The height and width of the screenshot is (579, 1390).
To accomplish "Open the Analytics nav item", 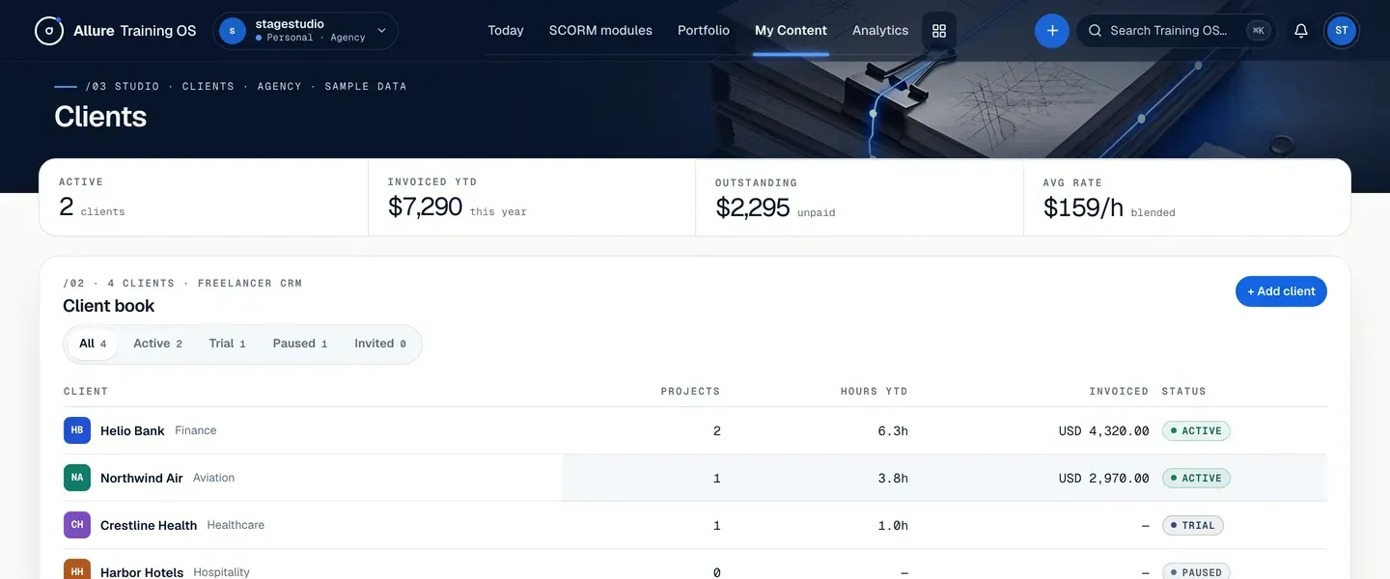I will point(880,31).
